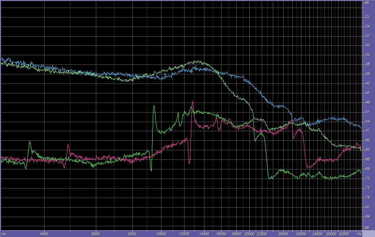Select the -30 value on dB scale
The image size is (375, 237).
pyautogui.click(x=367, y=45)
